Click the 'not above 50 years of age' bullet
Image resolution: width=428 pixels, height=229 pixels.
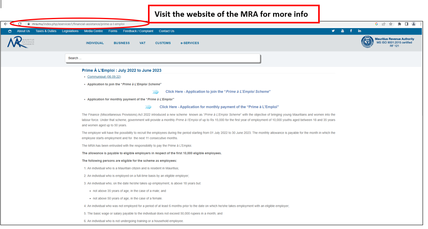127,199
